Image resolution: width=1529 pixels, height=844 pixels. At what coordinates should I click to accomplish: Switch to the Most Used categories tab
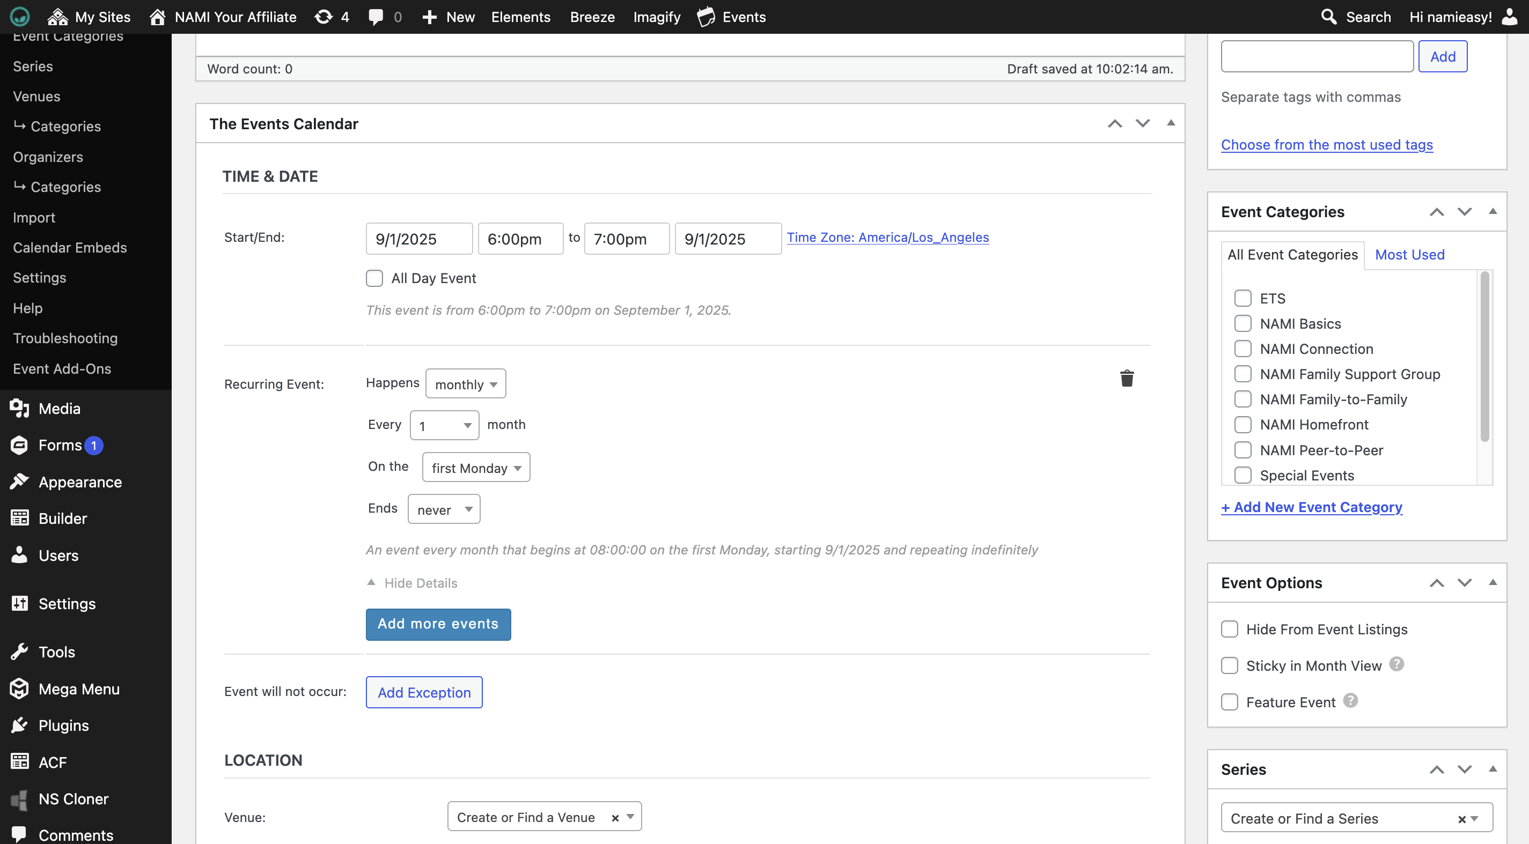pyautogui.click(x=1410, y=255)
